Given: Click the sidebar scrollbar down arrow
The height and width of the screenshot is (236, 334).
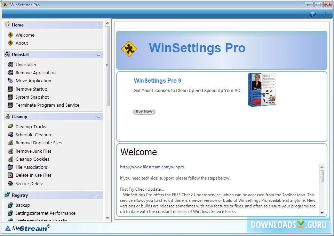Looking at the screenshot, I should coord(108,218).
